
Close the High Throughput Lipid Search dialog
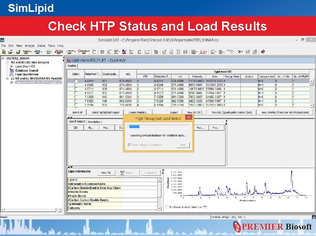(189, 117)
